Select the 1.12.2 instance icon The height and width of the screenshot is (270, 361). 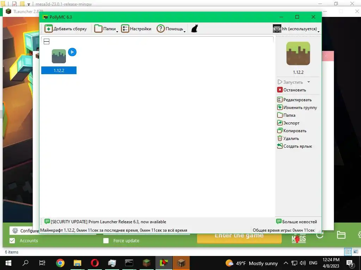coord(59,56)
